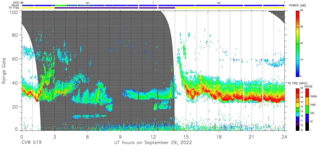The width and height of the screenshot is (320, 148).
Task: Click the power scale value '10'
Action: coord(302,60)
